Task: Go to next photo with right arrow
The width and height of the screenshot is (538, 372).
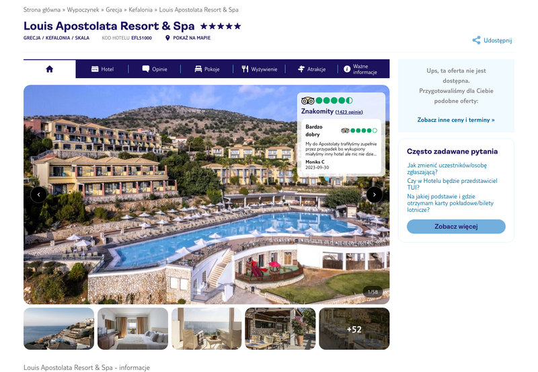Action: point(375,194)
